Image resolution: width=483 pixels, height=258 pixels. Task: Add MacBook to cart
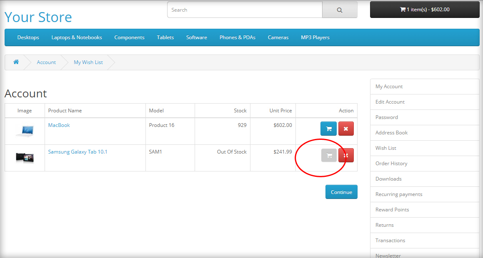tap(328, 129)
